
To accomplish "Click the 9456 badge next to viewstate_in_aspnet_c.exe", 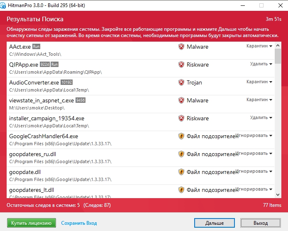I will pyautogui.click(x=81, y=100).
